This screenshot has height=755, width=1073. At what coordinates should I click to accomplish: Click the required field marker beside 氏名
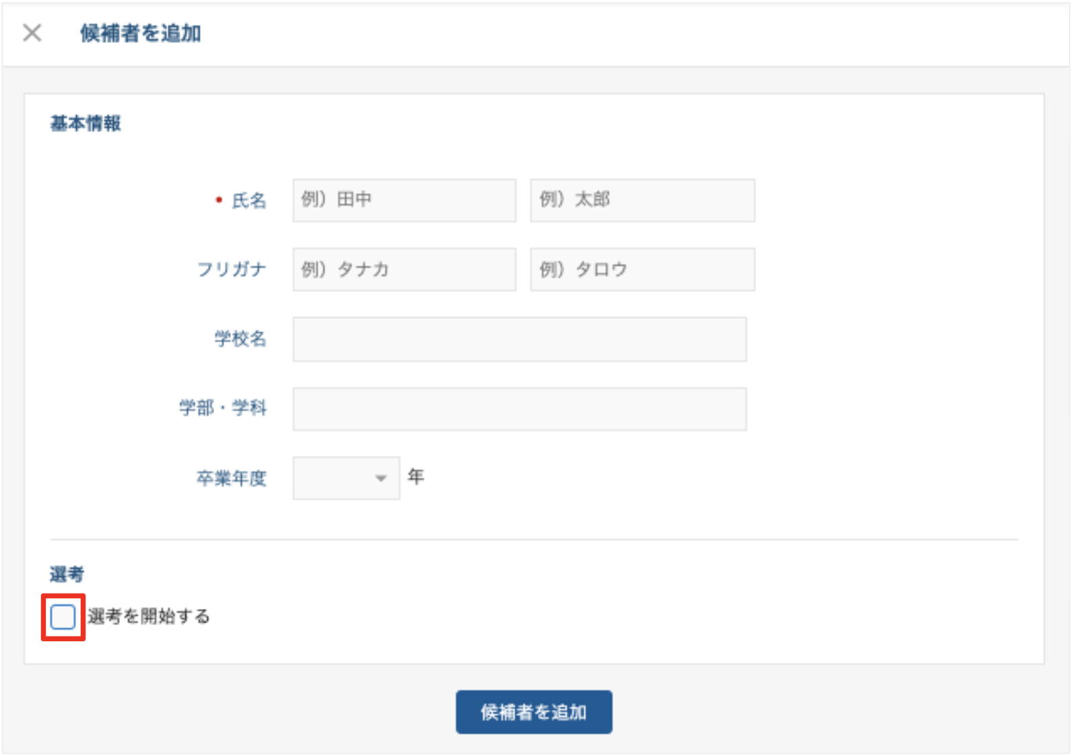(x=217, y=200)
